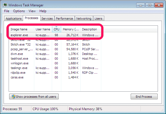Switch to the Users tab
This screenshot has height=114, width=166.
[98, 18]
